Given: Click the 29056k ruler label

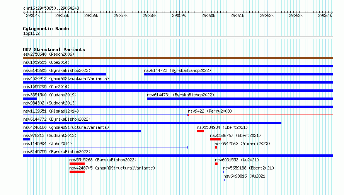Looking at the screenshot, I should (x=91, y=15).
